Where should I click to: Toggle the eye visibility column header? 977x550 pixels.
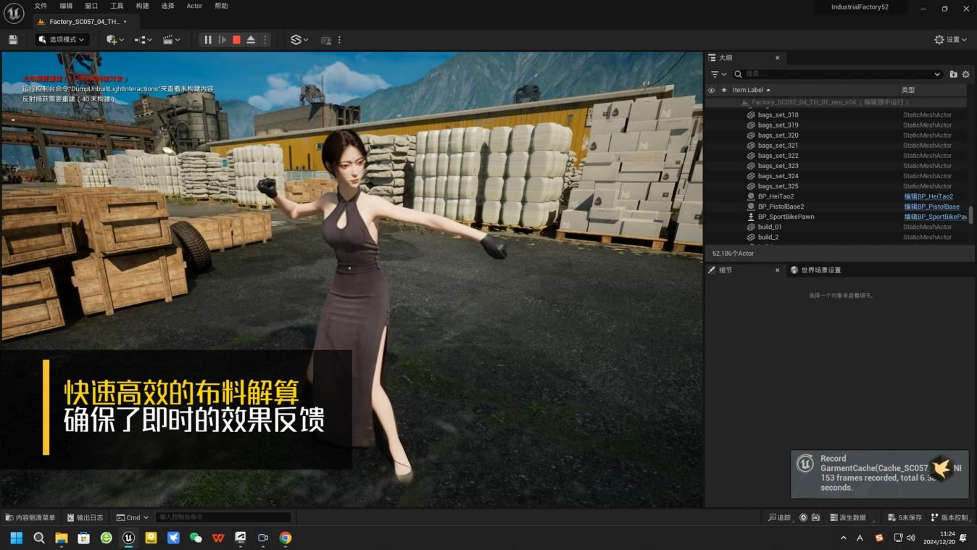click(711, 90)
